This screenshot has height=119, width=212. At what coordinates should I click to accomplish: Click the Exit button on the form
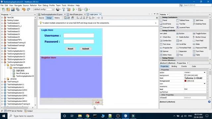point(97,102)
